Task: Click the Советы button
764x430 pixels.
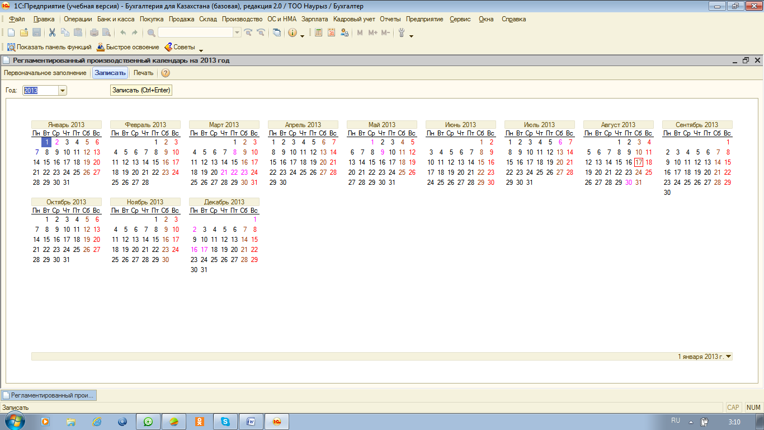Action: pos(180,47)
